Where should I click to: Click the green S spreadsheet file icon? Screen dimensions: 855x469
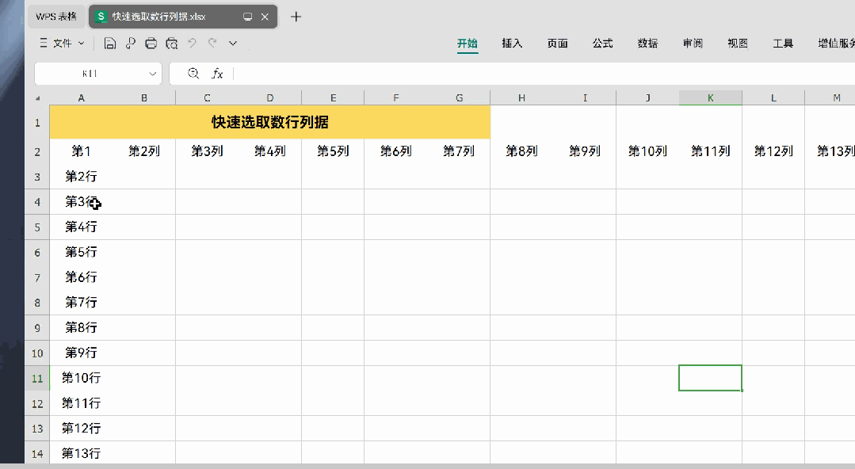[x=101, y=17]
